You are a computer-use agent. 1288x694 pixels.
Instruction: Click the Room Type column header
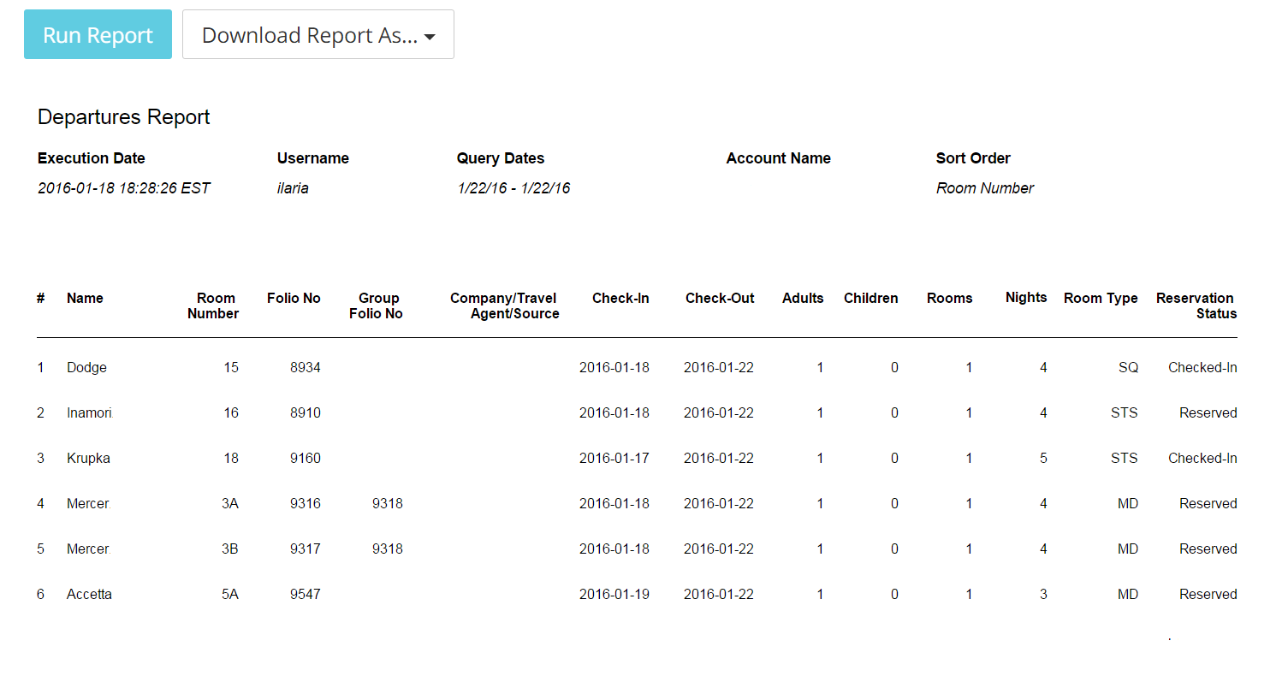(x=1101, y=299)
